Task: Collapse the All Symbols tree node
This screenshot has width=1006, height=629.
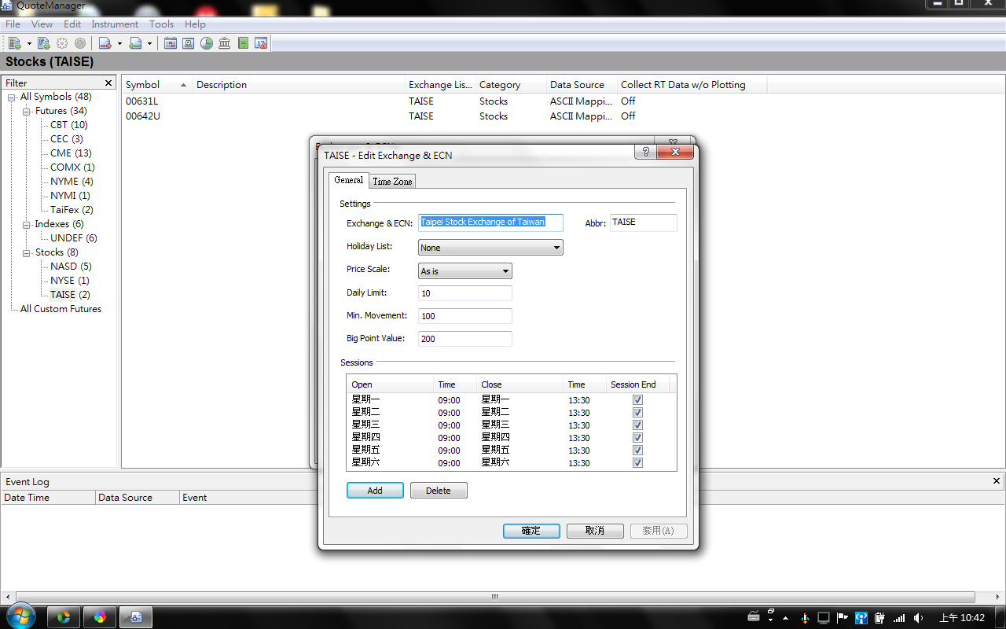Action: [x=12, y=97]
